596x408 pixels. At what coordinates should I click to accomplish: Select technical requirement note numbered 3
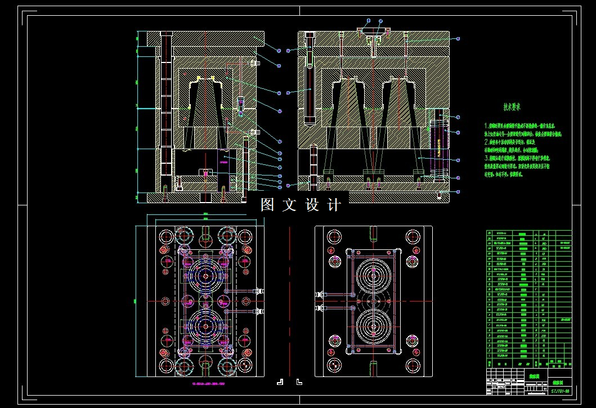pyautogui.click(x=517, y=166)
